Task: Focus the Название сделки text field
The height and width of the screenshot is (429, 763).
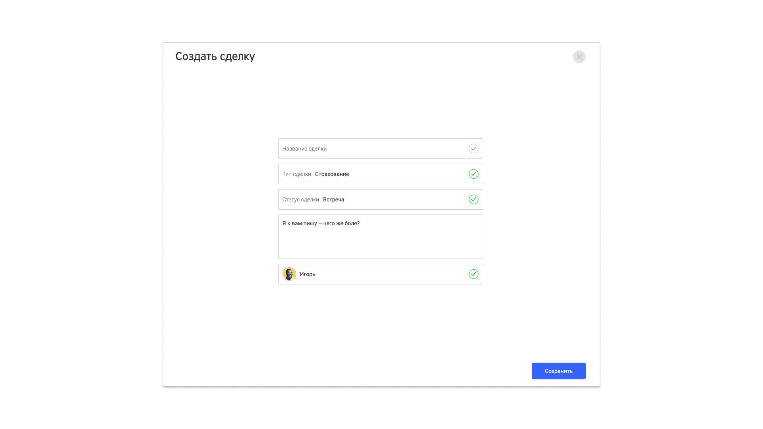Action: point(380,149)
